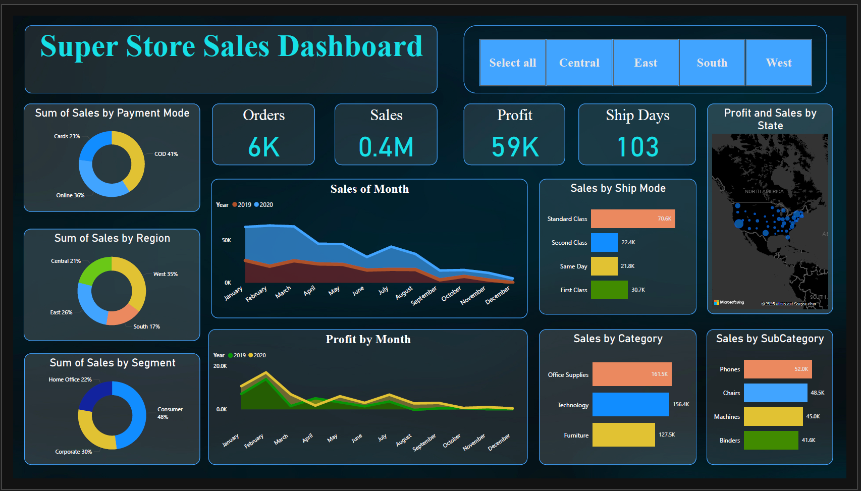Click the 2020 legend marker in Profit by Month
Screen dimensions: 861x491
(251, 355)
